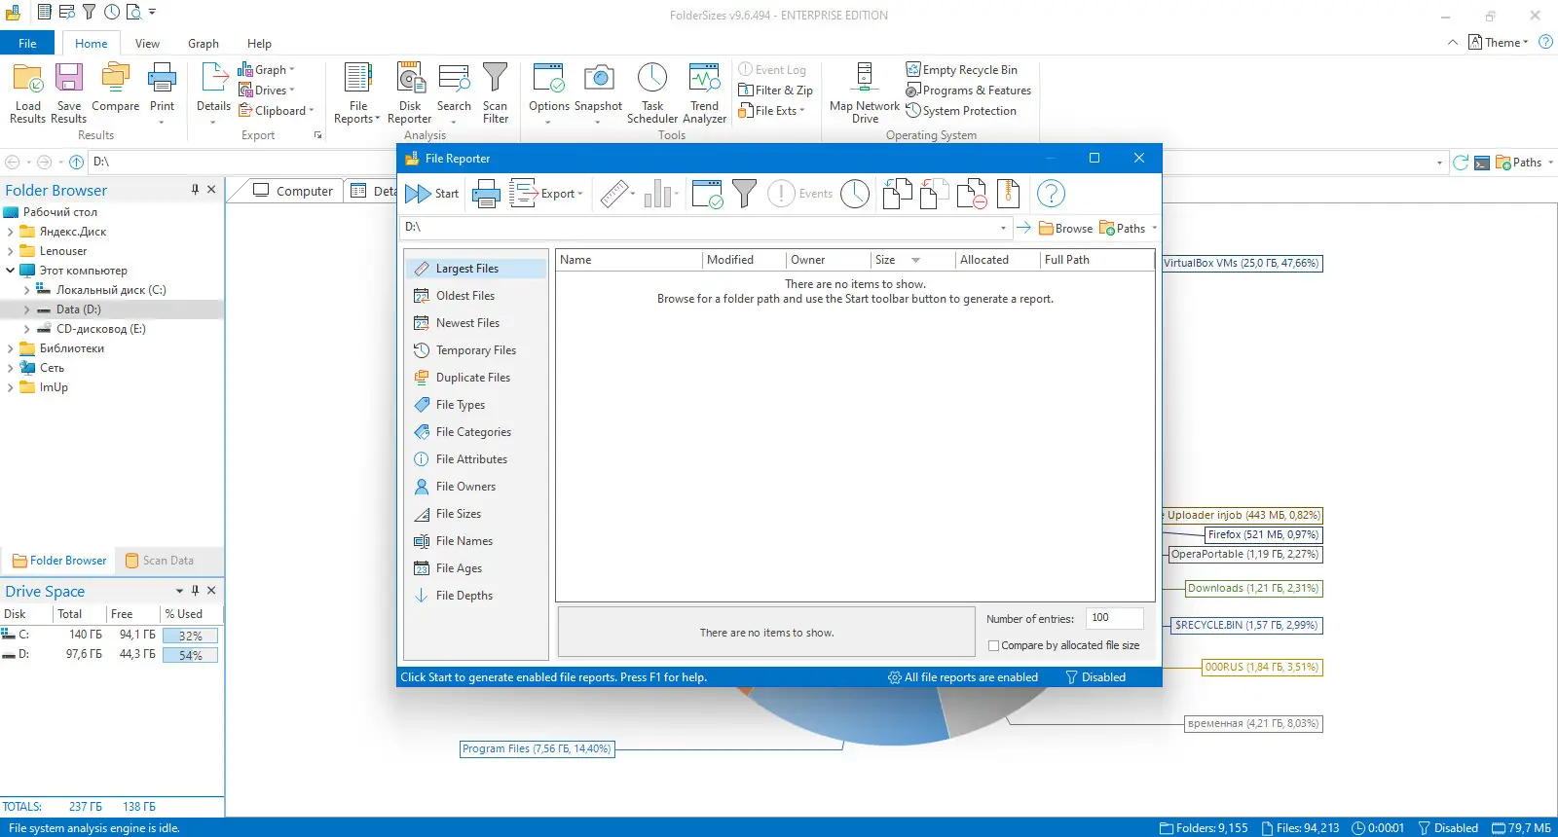1558x837 pixels.
Task: Collapse the Этот компьютер tree node
Action: [10, 271]
